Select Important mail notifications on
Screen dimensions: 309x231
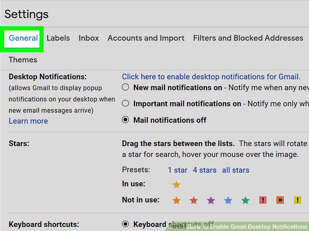tap(125, 103)
